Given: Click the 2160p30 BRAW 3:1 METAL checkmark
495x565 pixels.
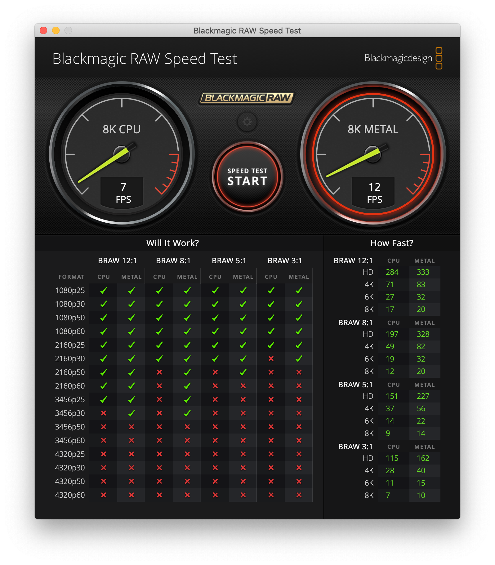Looking at the screenshot, I should (x=299, y=359).
